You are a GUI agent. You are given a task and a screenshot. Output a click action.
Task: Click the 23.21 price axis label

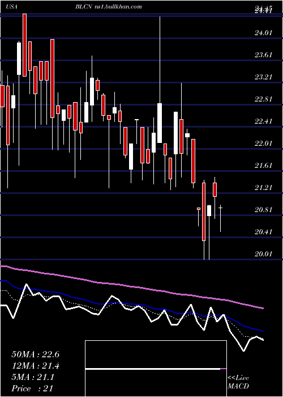click(263, 77)
